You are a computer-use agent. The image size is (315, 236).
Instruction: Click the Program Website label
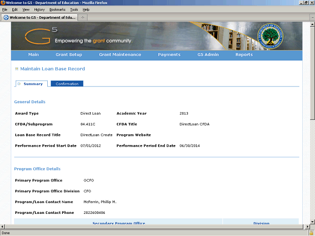tap(133, 135)
